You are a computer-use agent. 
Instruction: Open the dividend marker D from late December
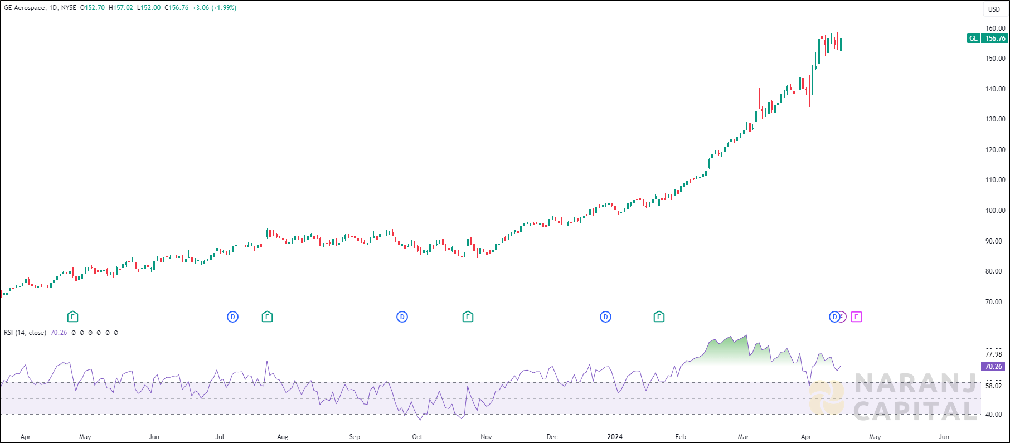[x=605, y=317]
